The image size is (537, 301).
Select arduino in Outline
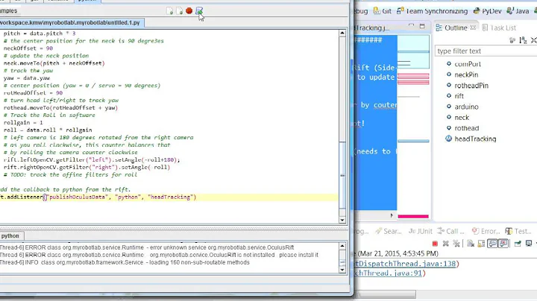466,107
